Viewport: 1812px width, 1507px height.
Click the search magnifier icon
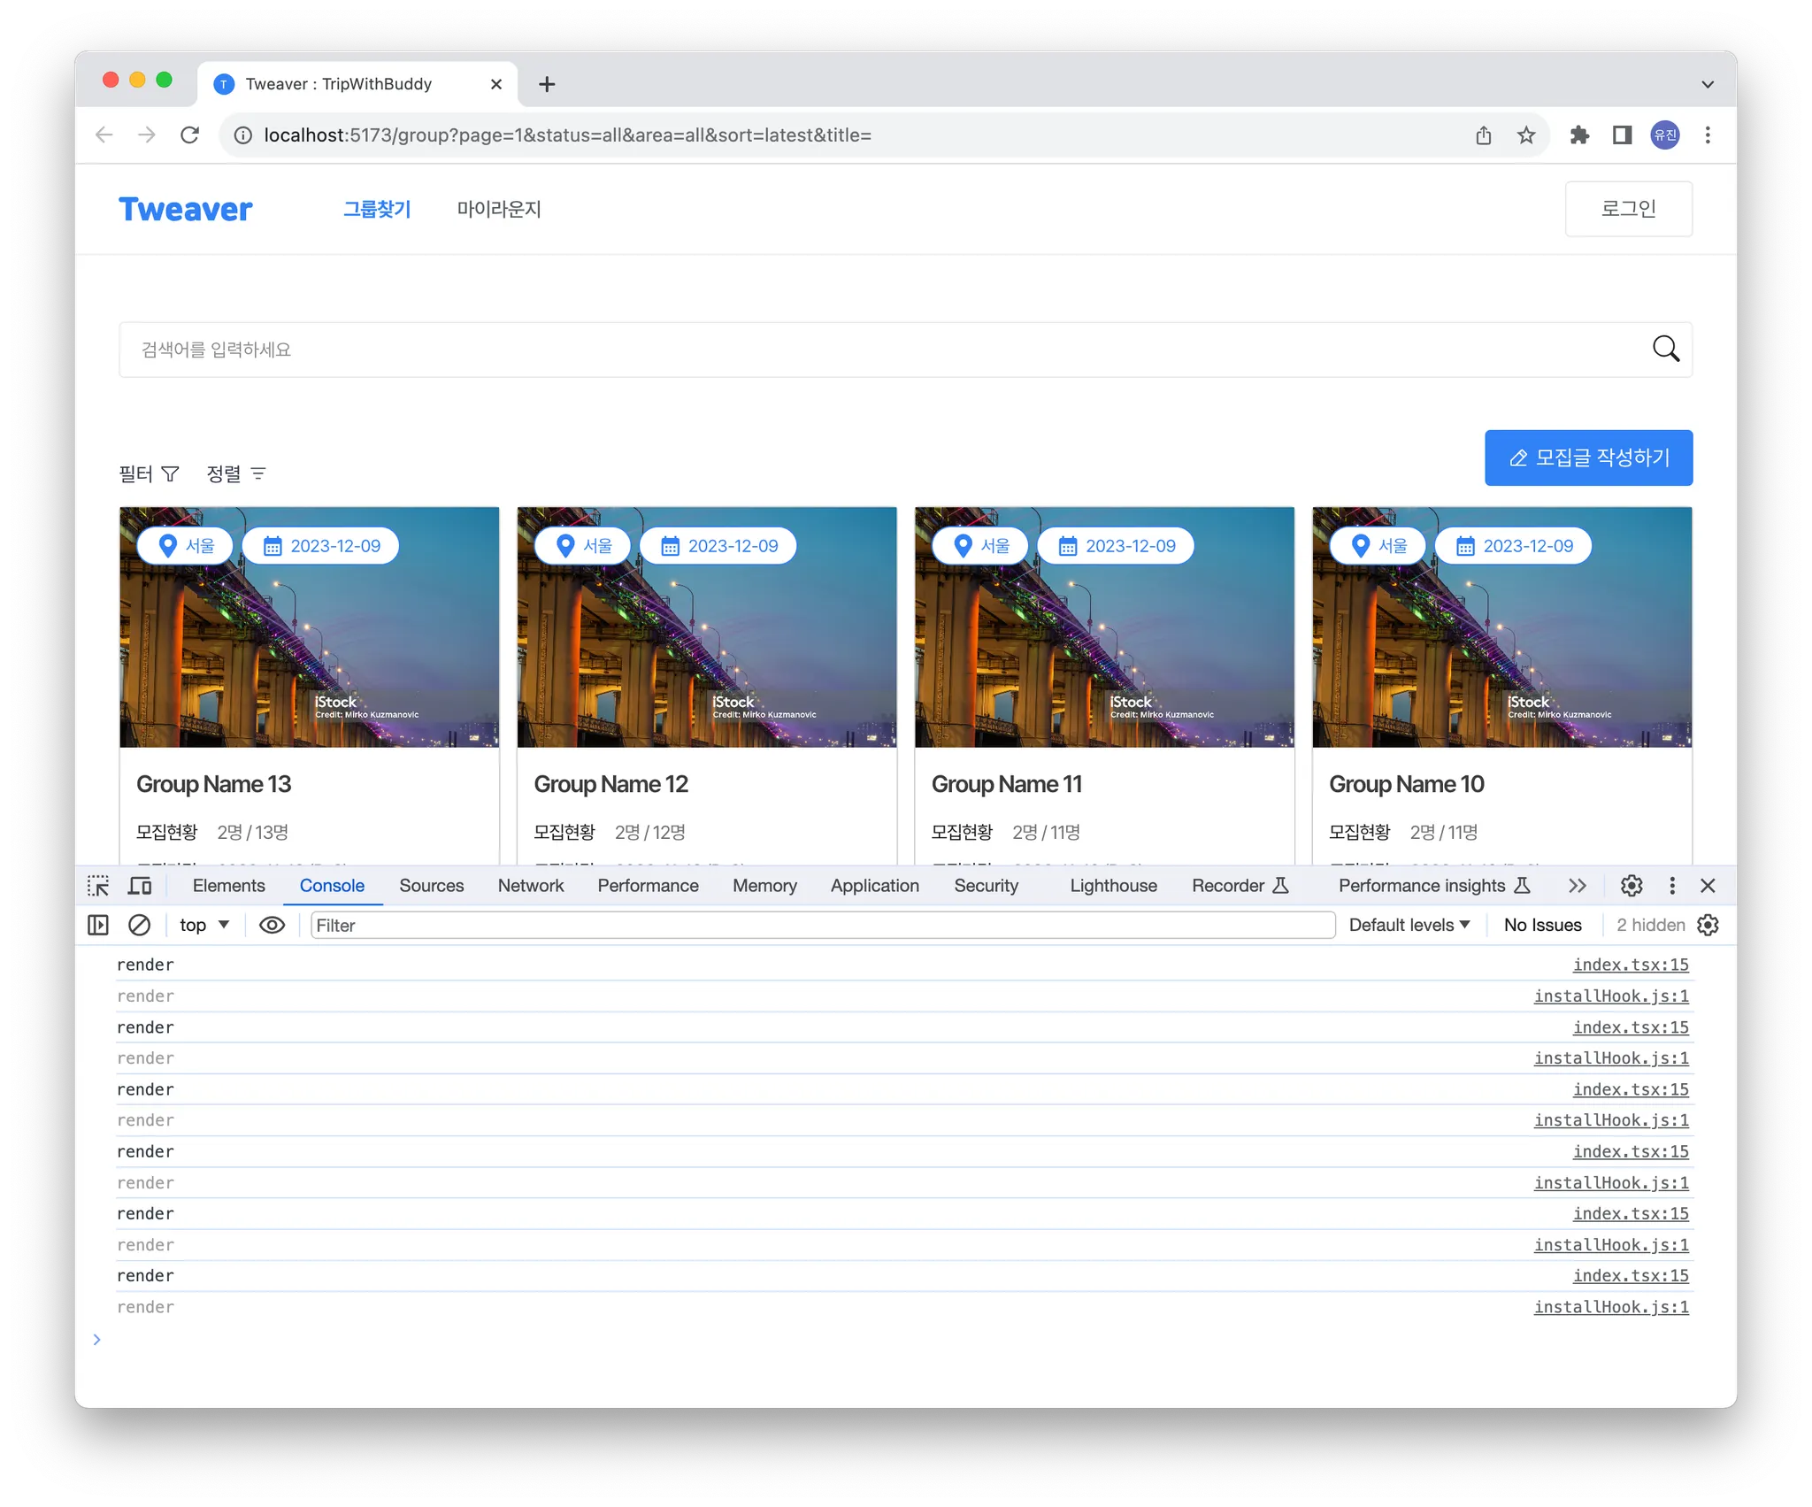[1666, 349]
